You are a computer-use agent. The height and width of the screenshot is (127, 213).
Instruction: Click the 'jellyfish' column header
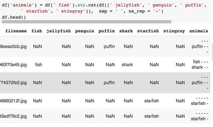tap(59, 31)
